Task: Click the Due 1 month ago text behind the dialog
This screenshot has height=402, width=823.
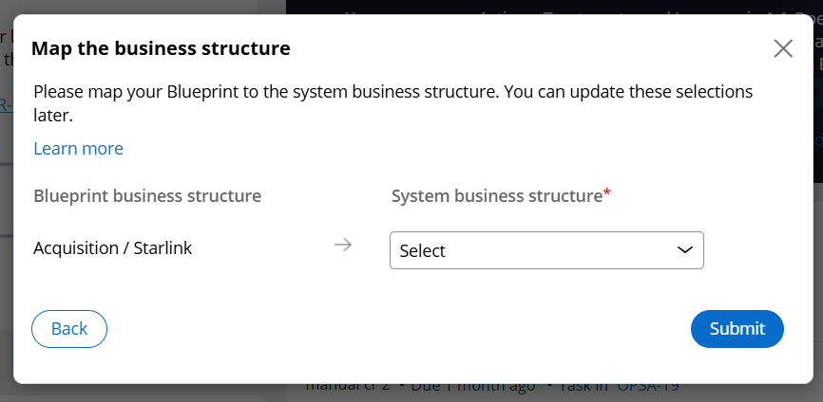Action: 473,387
